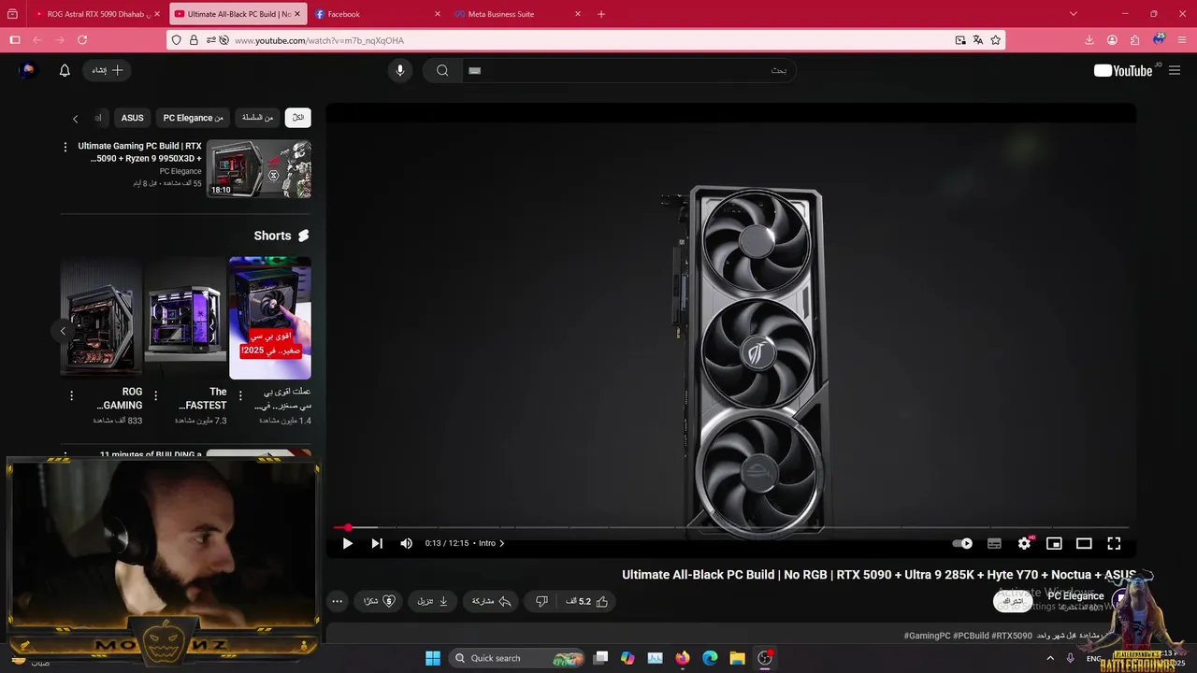Switch to Facebook browser tab
The image size is (1197, 673).
click(378, 14)
